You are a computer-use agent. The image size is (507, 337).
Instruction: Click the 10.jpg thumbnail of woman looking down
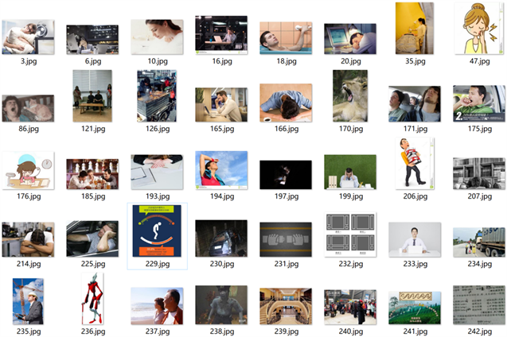pos(157,37)
